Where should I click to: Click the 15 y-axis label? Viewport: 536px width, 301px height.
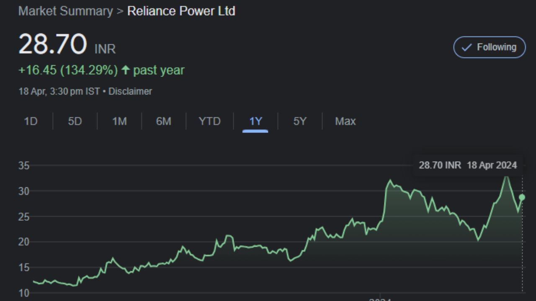click(24, 268)
